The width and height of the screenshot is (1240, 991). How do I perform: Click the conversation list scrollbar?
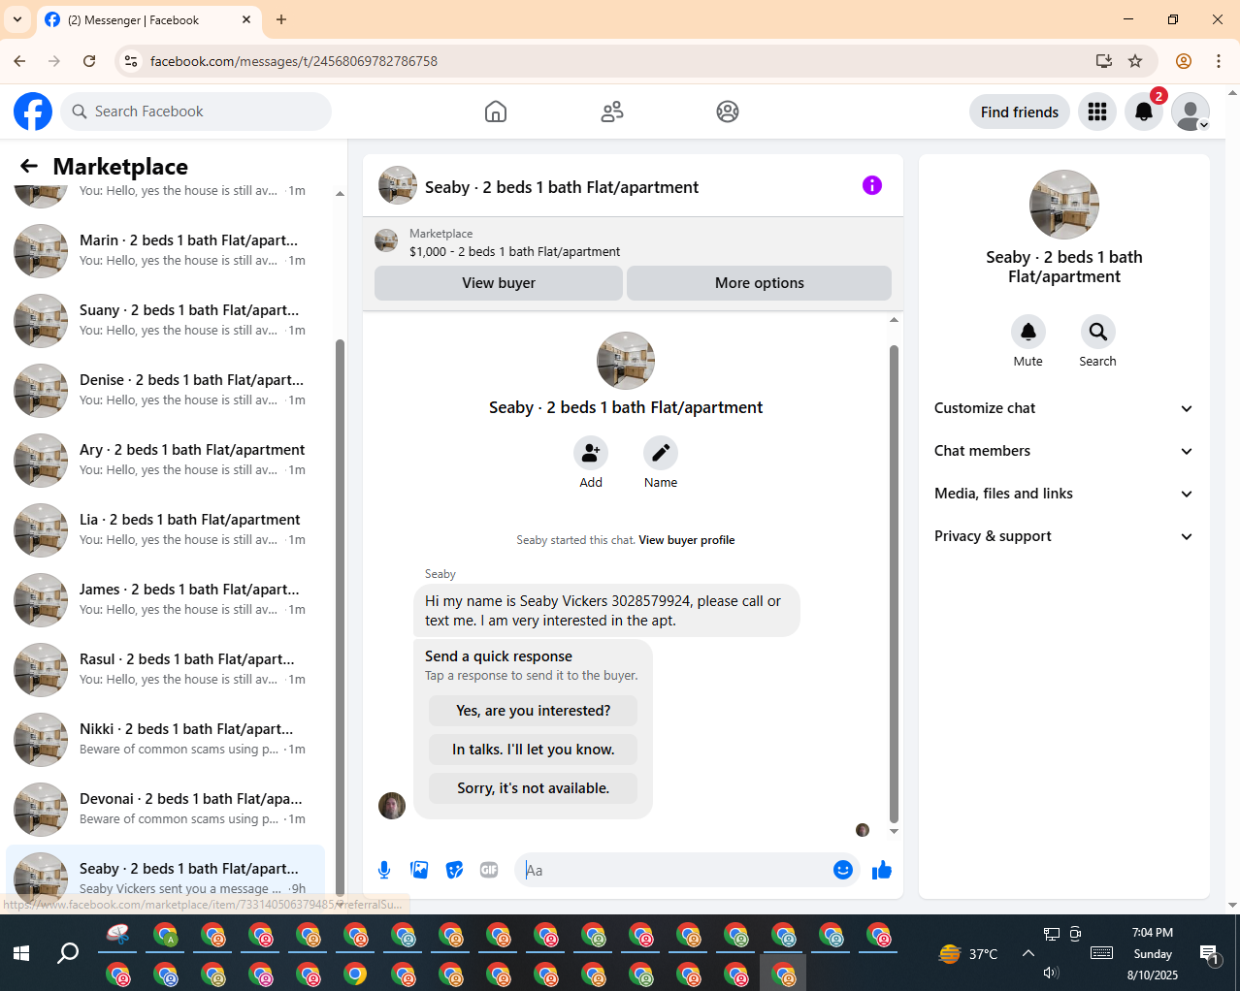point(340,616)
